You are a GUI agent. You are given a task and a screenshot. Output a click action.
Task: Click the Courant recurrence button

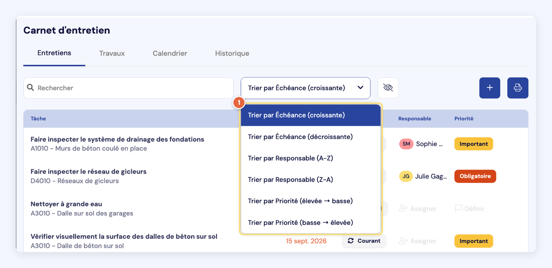[364, 241]
